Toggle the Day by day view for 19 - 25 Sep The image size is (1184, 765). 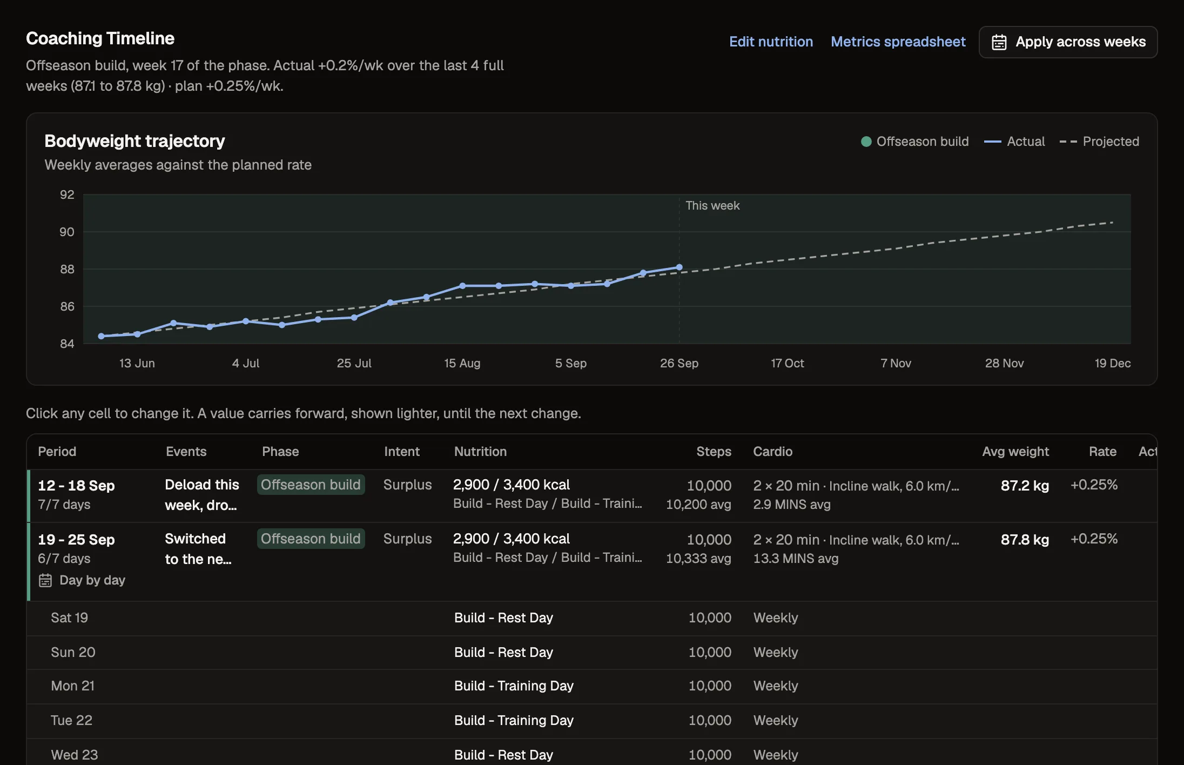pos(82,580)
